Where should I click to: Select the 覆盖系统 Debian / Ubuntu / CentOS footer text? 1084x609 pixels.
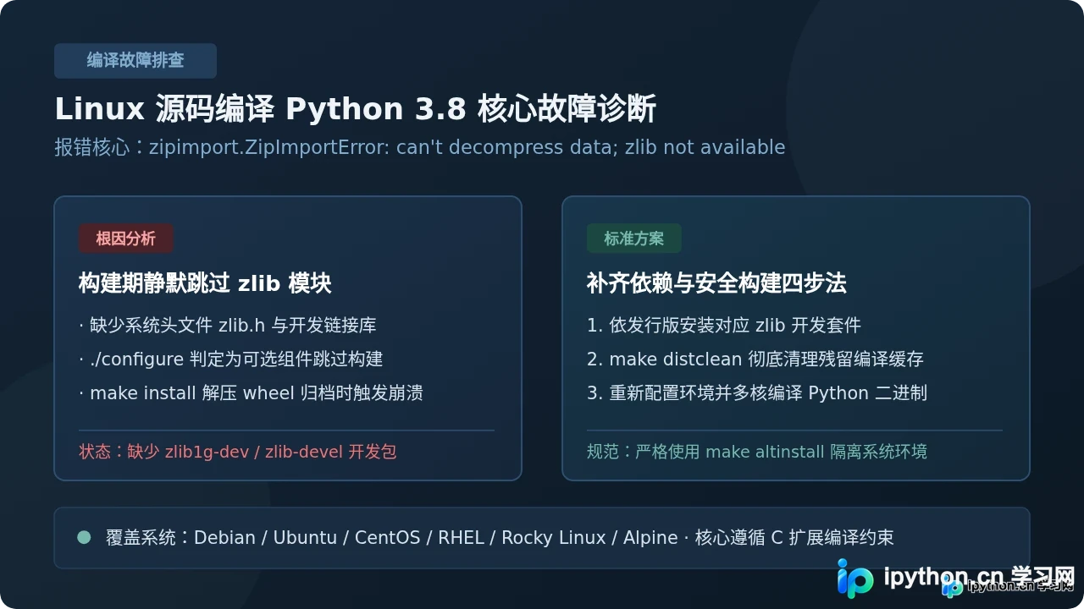[x=500, y=538]
